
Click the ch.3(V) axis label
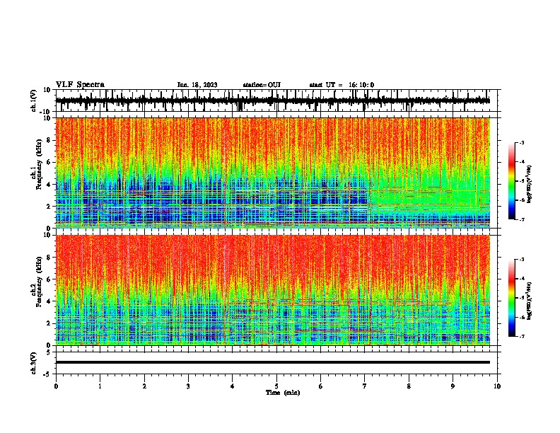[x=34, y=363]
